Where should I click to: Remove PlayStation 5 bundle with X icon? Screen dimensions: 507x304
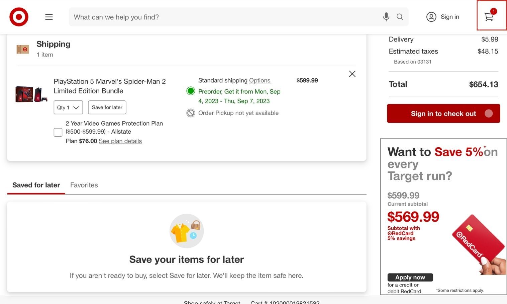pyautogui.click(x=352, y=74)
